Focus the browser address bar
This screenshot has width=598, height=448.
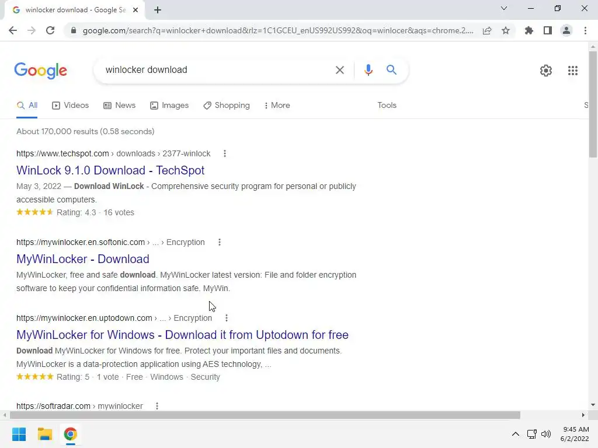tap(277, 30)
